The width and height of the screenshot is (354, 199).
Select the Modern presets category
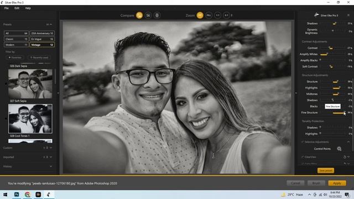coord(16,45)
